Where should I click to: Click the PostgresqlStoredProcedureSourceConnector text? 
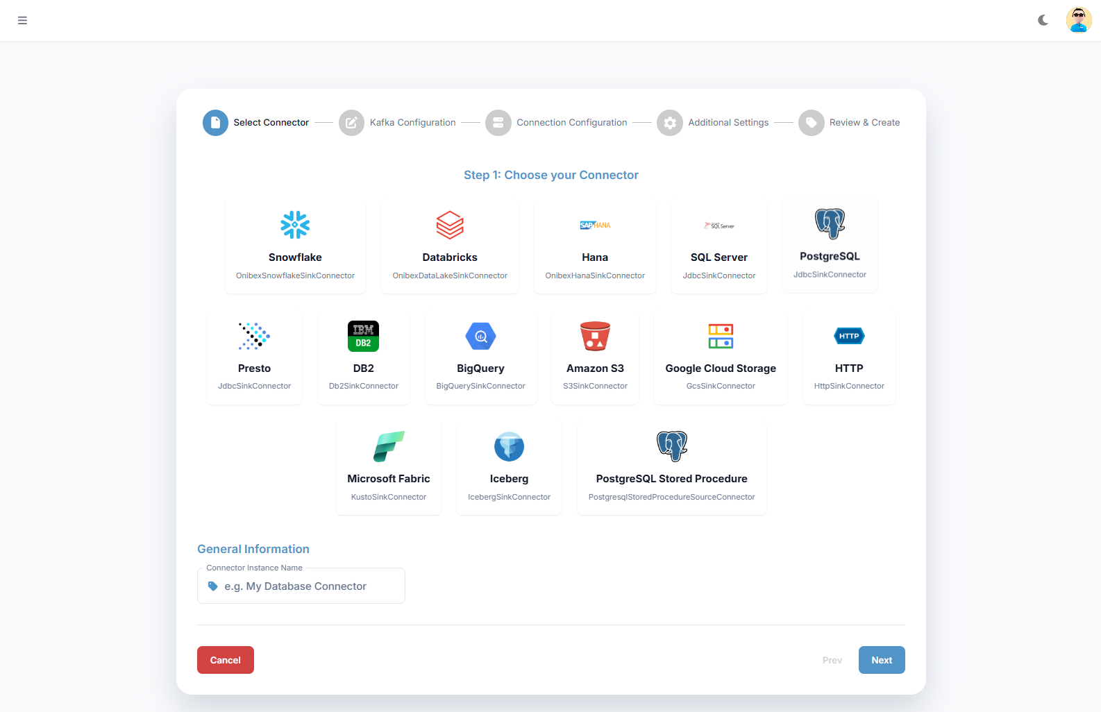coord(672,497)
